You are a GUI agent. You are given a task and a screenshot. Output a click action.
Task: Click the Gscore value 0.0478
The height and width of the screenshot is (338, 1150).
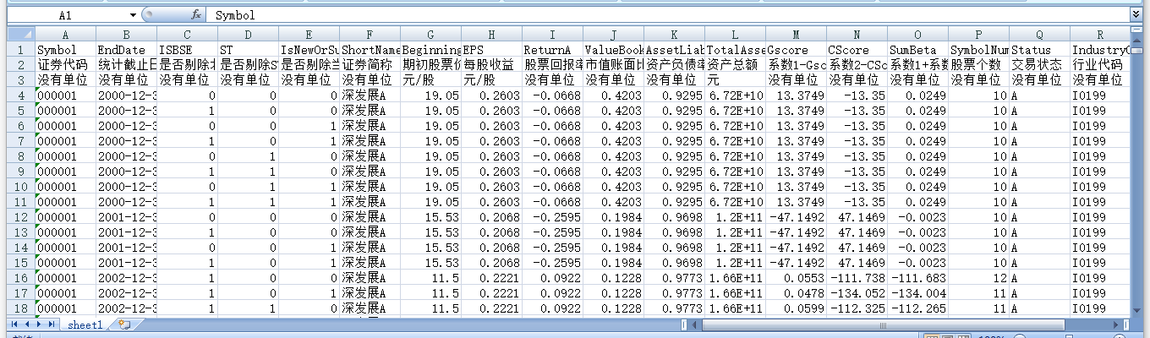796,293
